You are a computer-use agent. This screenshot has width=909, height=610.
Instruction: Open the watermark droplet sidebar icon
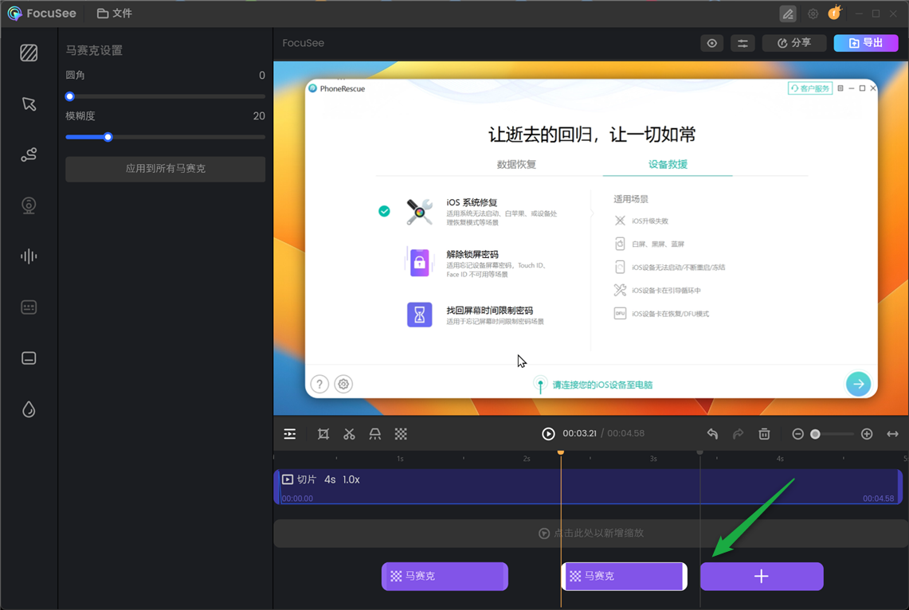pyautogui.click(x=29, y=409)
